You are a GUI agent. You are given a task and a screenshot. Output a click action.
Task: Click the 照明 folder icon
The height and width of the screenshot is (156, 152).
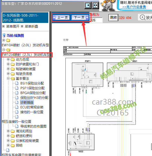(13, 145)
